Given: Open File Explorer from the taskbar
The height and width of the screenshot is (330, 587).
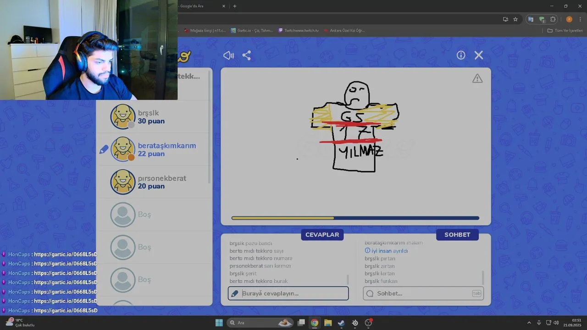Looking at the screenshot, I should pyautogui.click(x=328, y=323).
